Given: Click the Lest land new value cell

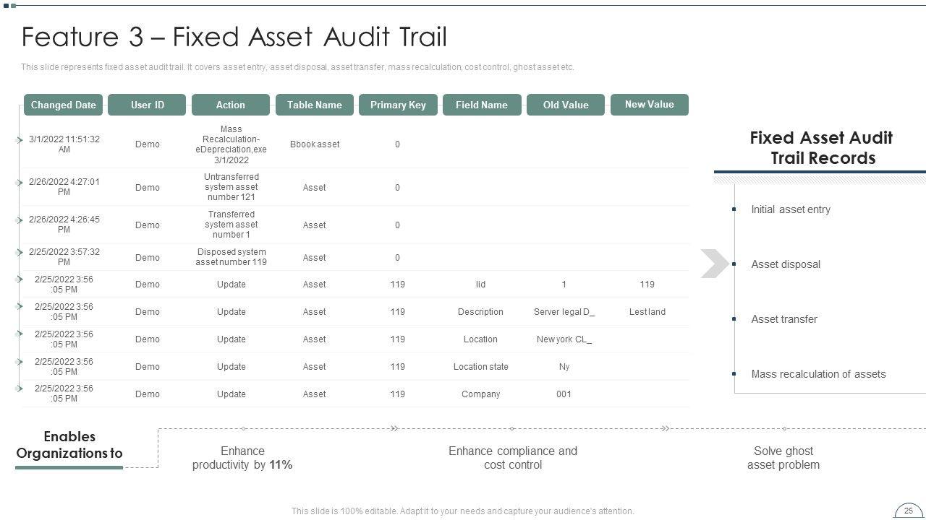Looking at the screenshot, I should click(x=647, y=312).
